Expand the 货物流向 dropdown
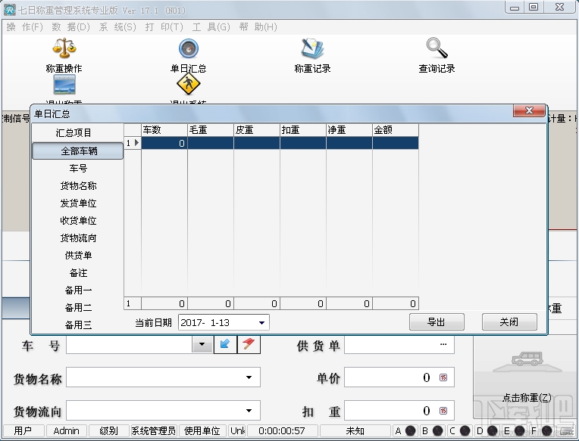This screenshot has width=579, height=441. point(249,411)
